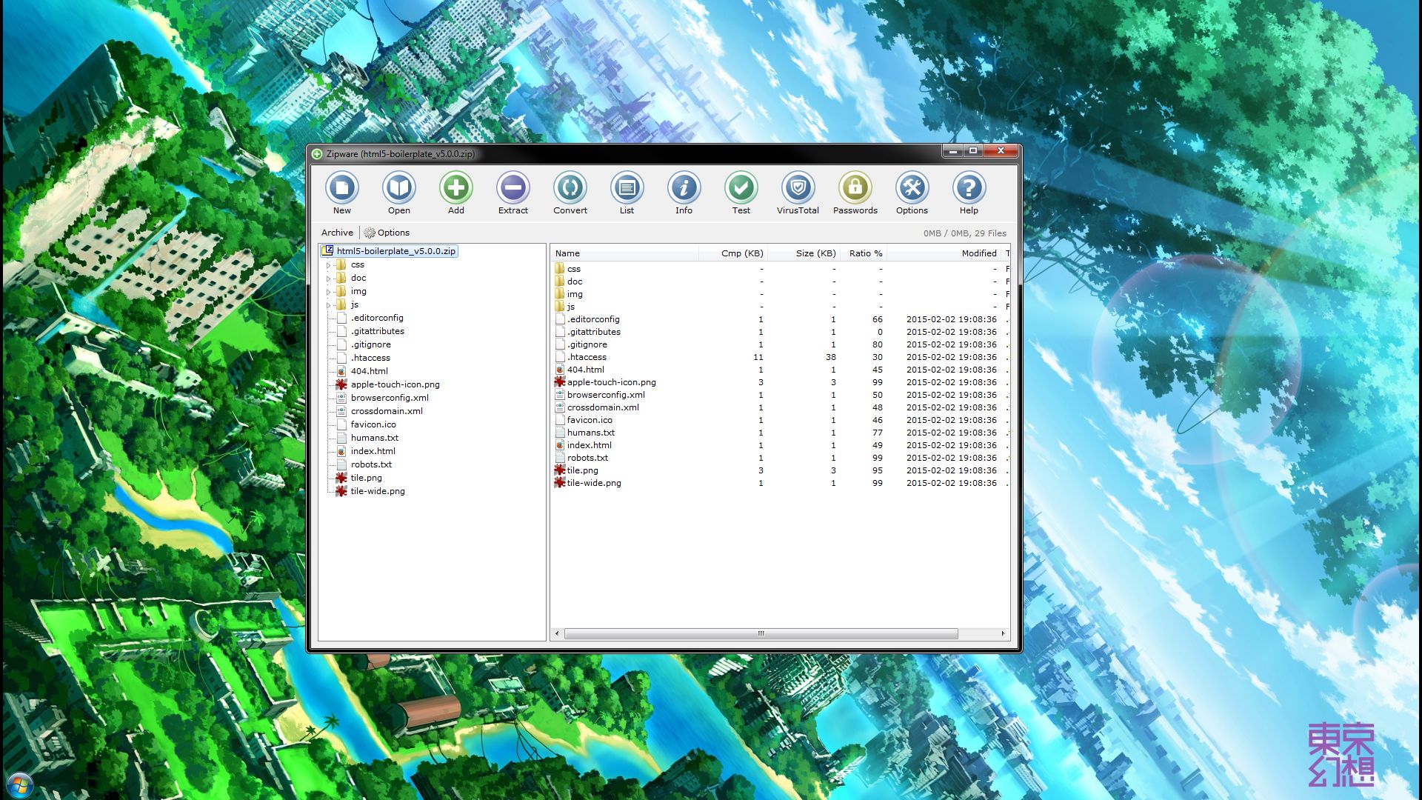
Task: Open the Archive menu
Action: tap(337, 233)
